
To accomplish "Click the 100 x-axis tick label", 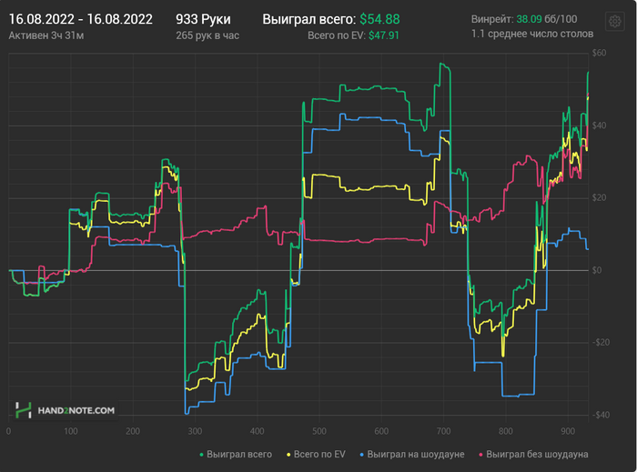I will point(71,431).
